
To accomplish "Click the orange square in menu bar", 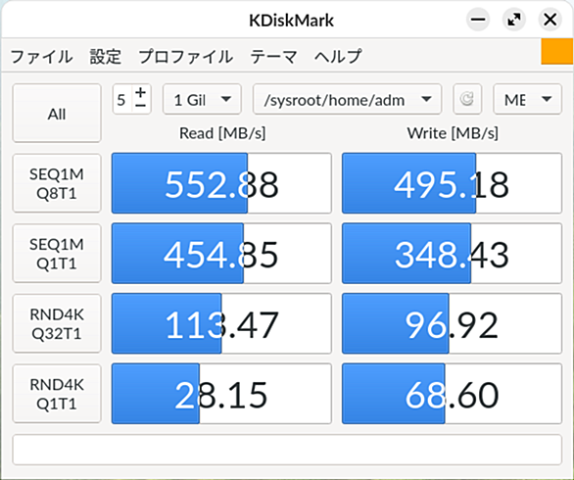I will pos(557,52).
